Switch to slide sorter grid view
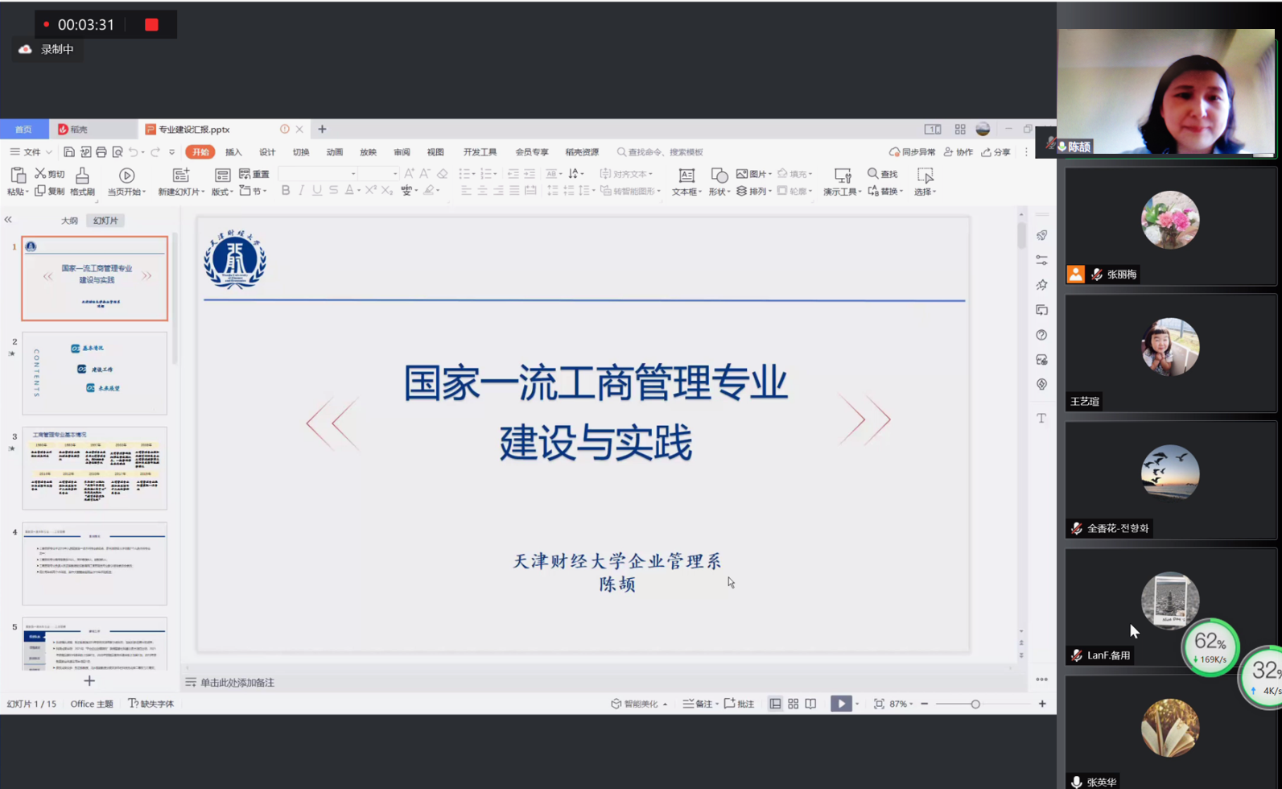1282x789 pixels. click(x=794, y=704)
